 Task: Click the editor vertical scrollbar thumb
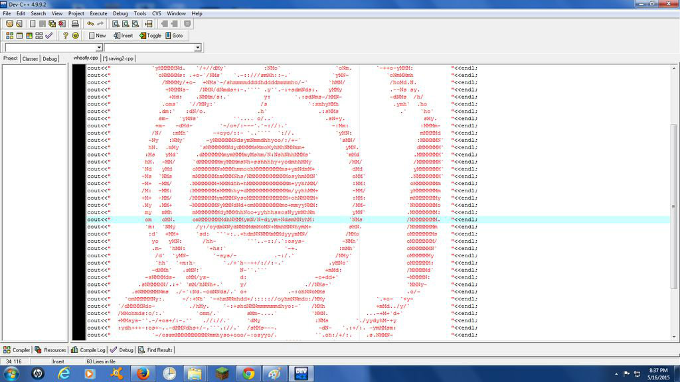[674, 207]
